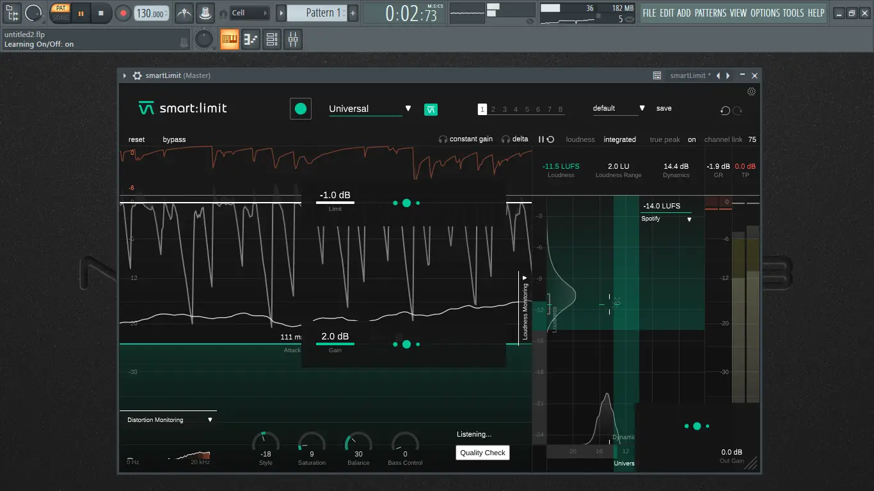Click the smart:limit undo arrow
Viewport: 874px width, 491px height.
click(725, 110)
